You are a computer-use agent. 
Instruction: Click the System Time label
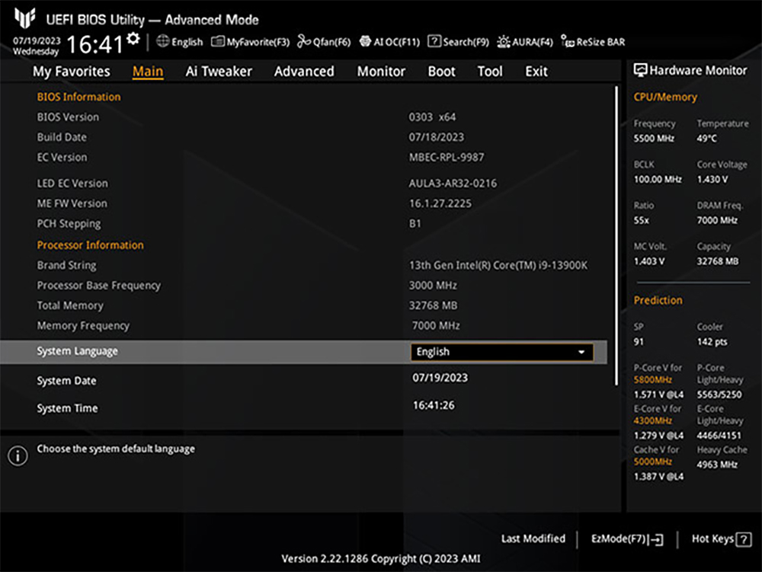click(67, 408)
